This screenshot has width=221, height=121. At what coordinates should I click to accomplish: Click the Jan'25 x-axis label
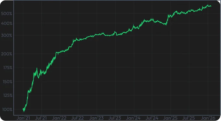[170, 118]
